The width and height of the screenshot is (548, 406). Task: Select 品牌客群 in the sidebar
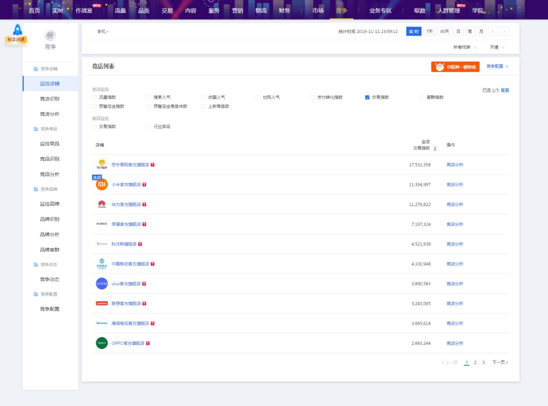point(50,250)
